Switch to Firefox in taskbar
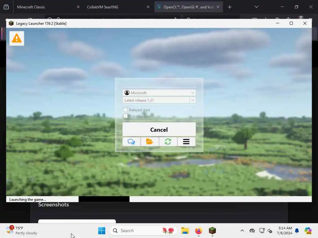The width and height of the screenshot is (318, 238). click(x=198, y=231)
